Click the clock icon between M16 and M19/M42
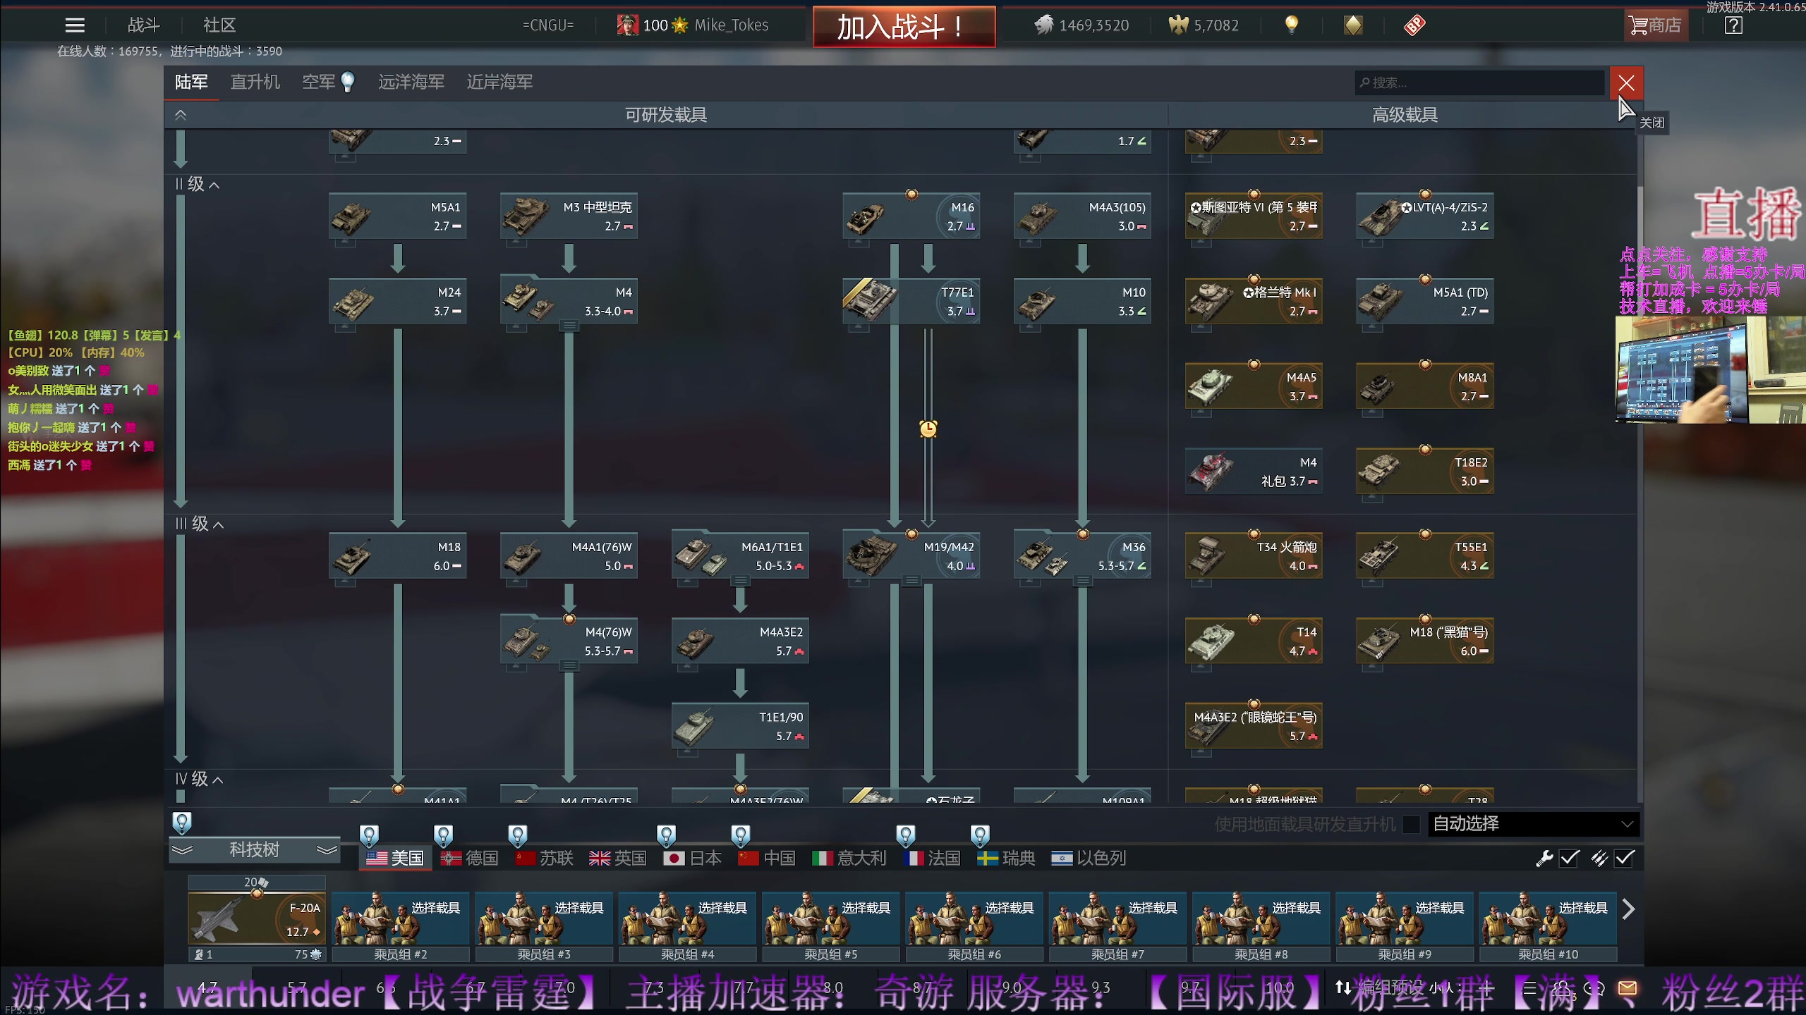Image resolution: width=1806 pixels, height=1015 pixels. click(928, 429)
